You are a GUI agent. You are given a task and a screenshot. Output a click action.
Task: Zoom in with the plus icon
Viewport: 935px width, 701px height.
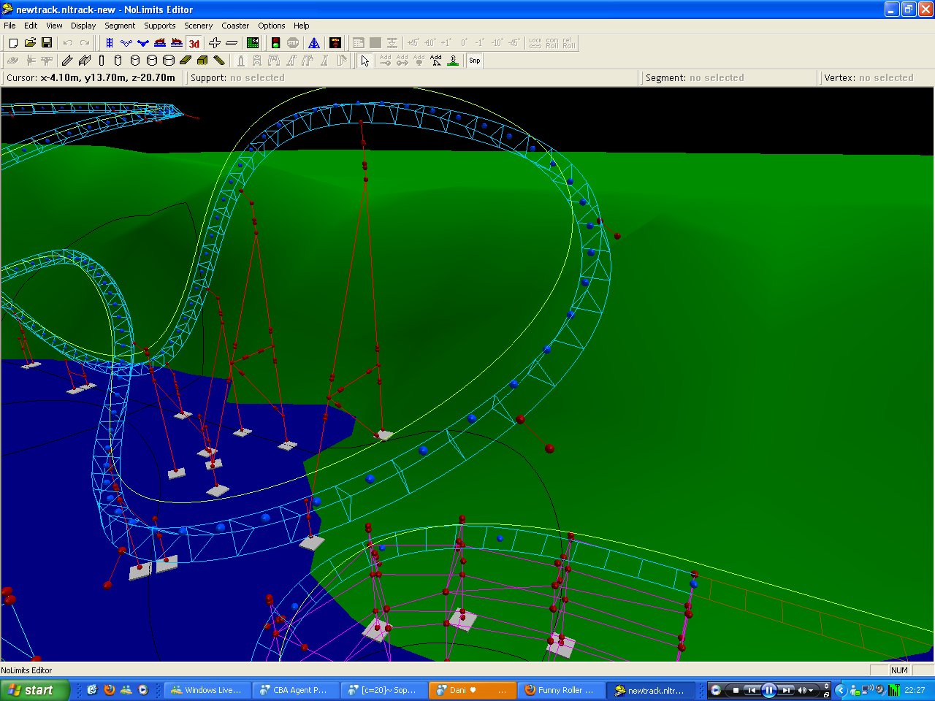click(x=215, y=43)
